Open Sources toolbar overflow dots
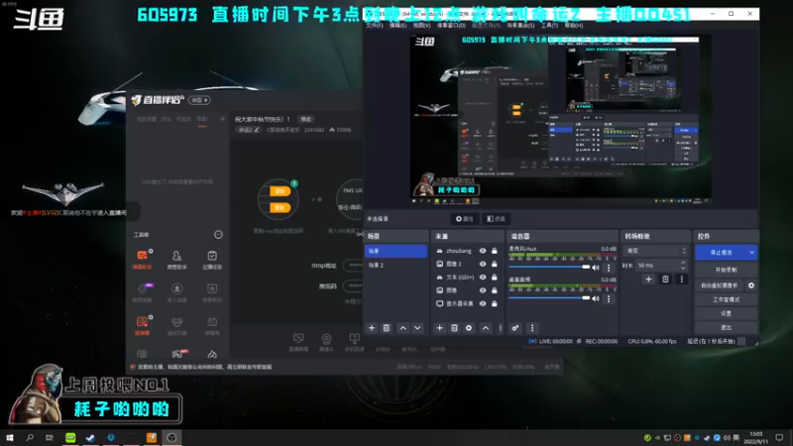Screen dimensions: 793x446 tap(501, 328)
